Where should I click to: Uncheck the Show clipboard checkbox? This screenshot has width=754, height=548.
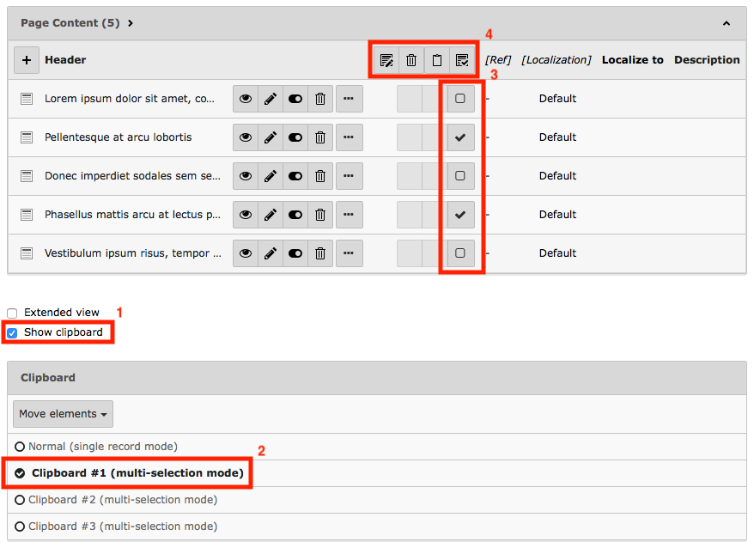click(x=13, y=333)
